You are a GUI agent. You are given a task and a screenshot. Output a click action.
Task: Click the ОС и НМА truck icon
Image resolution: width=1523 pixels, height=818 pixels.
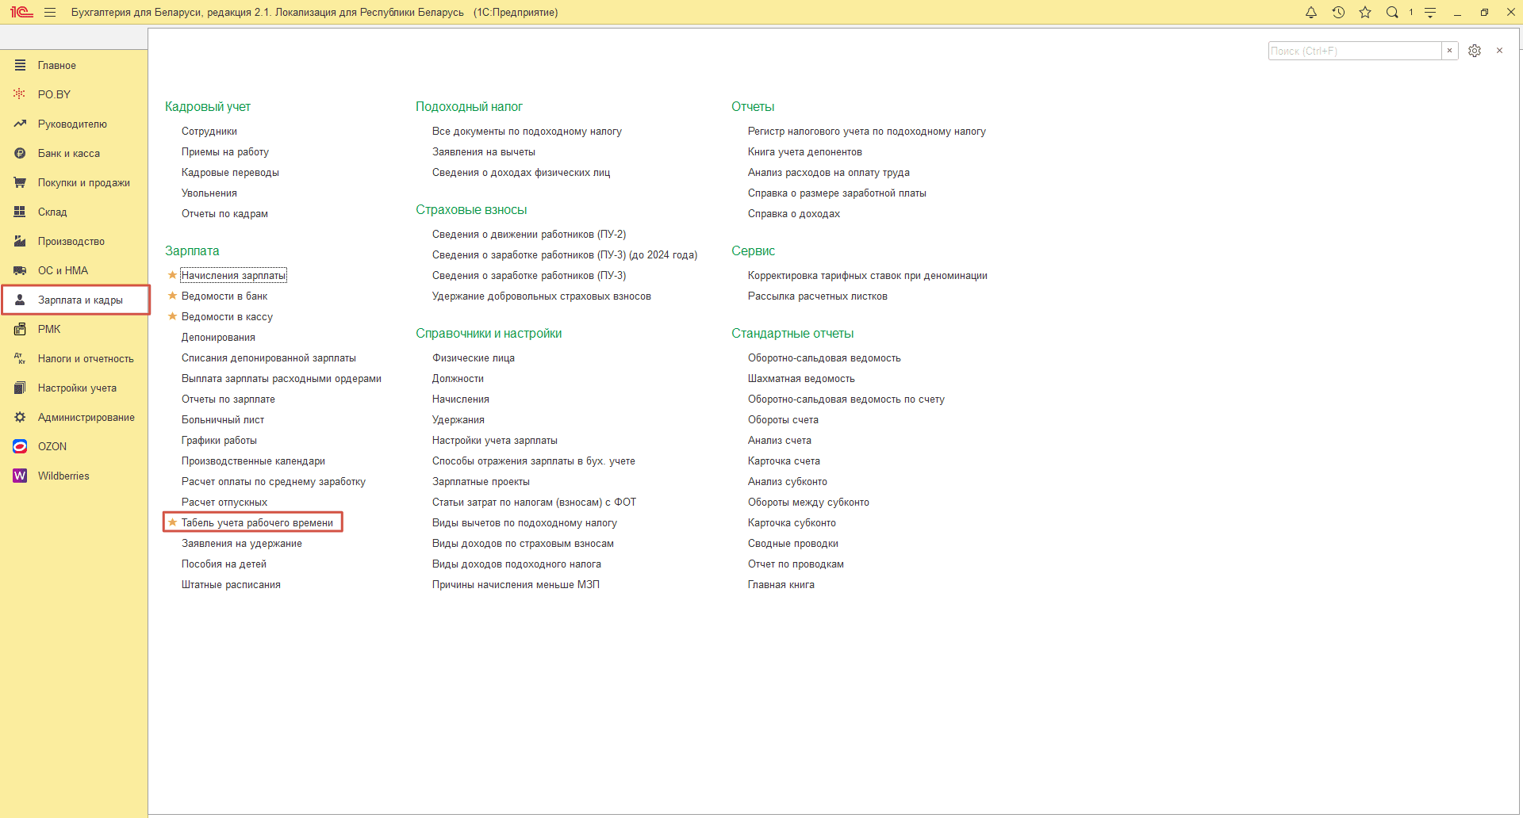(20, 270)
